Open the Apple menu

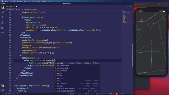click(x=2, y=1)
